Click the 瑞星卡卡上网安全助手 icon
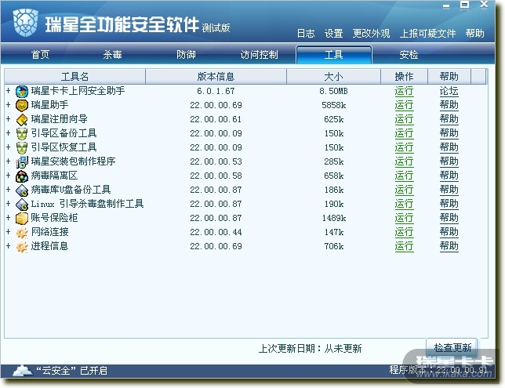Viewport: 505px width, 388px height. [x=22, y=92]
